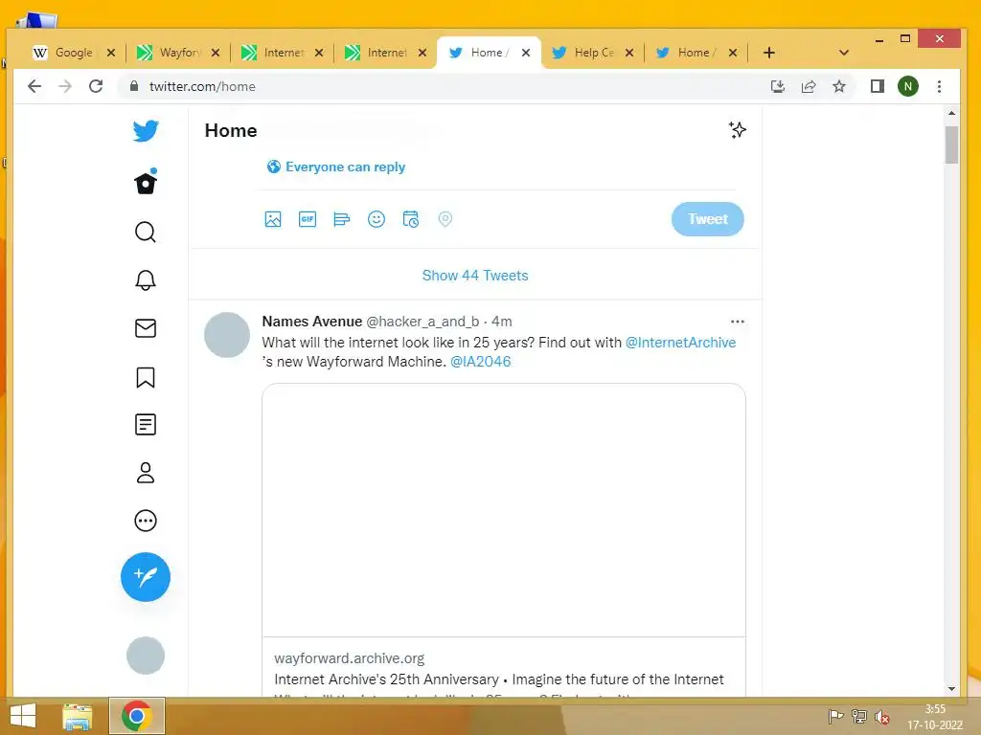Click the location pin icon in composer

pos(445,219)
